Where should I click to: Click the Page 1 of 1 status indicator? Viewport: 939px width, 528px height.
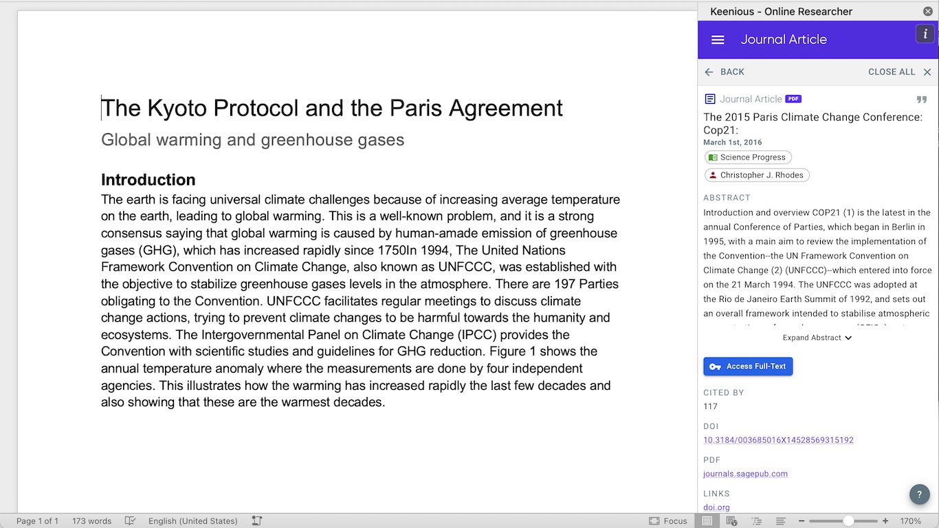pos(37,521)
